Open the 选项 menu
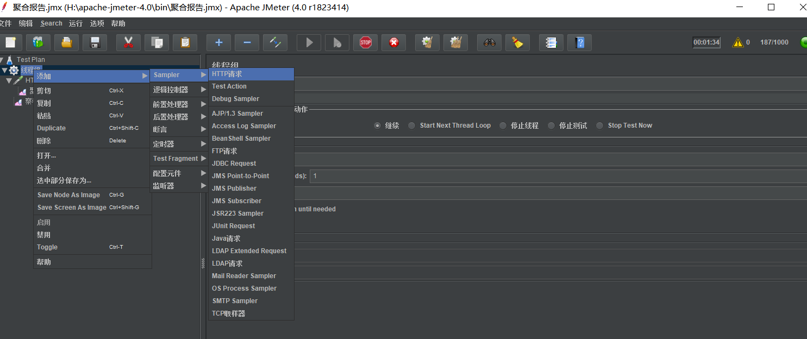 [x=97, y=23]
